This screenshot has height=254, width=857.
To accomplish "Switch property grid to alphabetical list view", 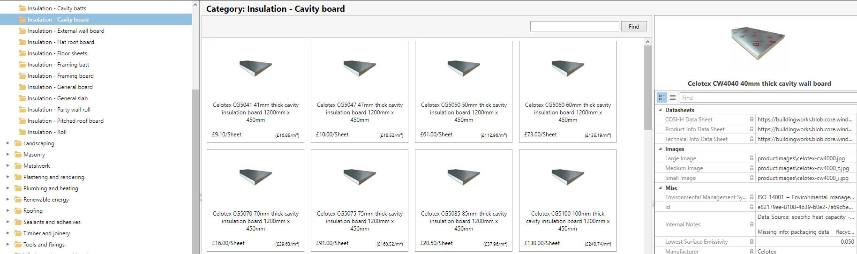I will [673, 97].
